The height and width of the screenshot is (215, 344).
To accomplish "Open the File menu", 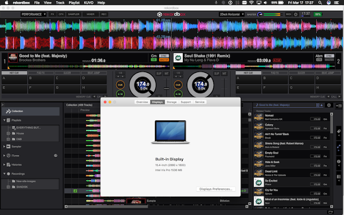I will pos(37,3).
